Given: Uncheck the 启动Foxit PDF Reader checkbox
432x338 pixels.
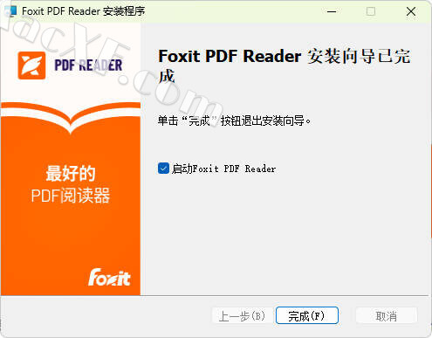Looking at the screenshot, I should click(163, 169).
